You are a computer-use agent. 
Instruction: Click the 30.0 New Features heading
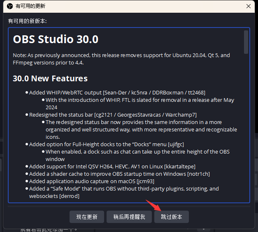[x=50, y=78]
